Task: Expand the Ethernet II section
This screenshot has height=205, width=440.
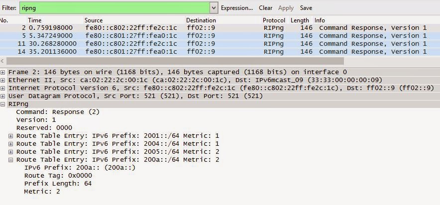Action: point(3,80)
